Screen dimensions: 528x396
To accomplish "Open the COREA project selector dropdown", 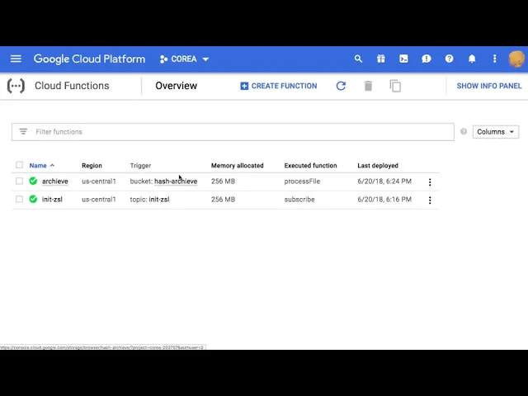I will (x=184, y=59).
